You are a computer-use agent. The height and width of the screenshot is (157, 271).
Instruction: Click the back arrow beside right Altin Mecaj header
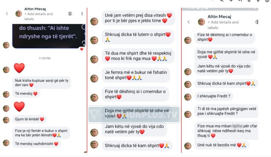[188, 22]
